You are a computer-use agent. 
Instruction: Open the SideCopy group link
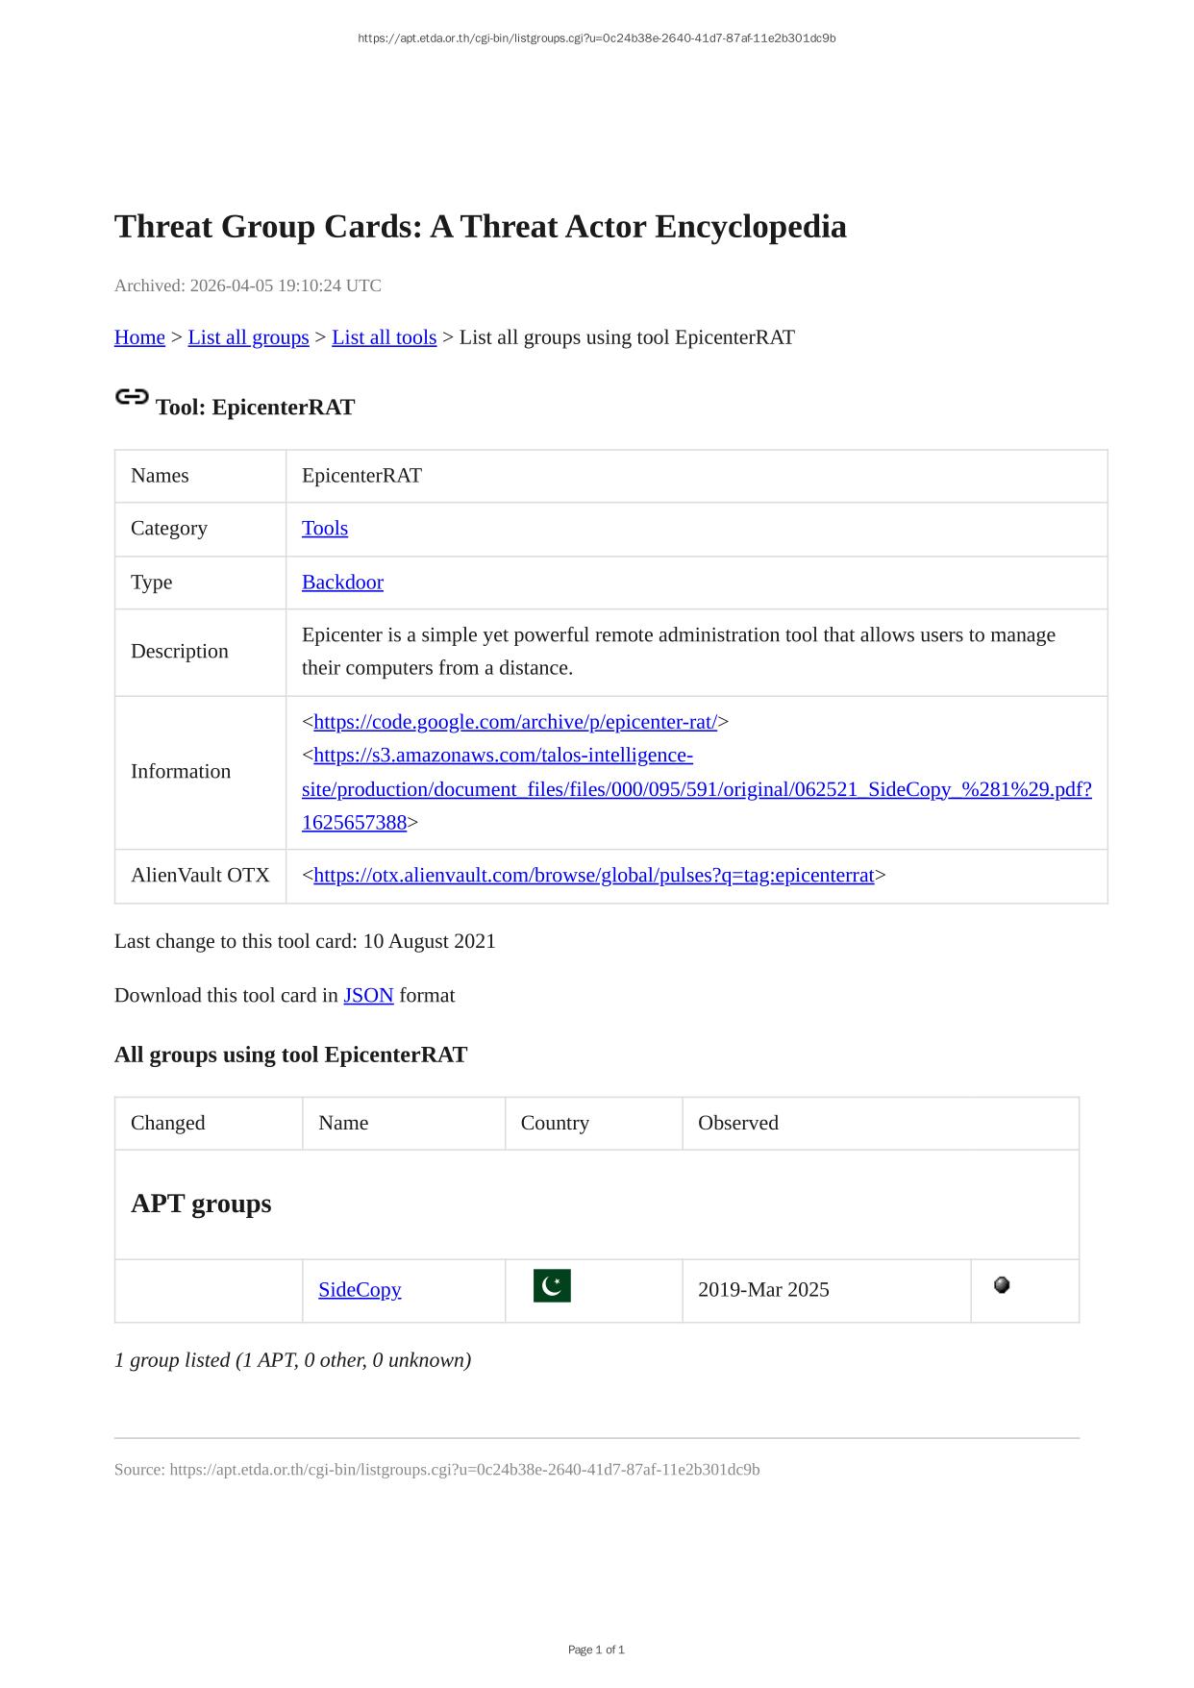click(x=360, y=1290)
